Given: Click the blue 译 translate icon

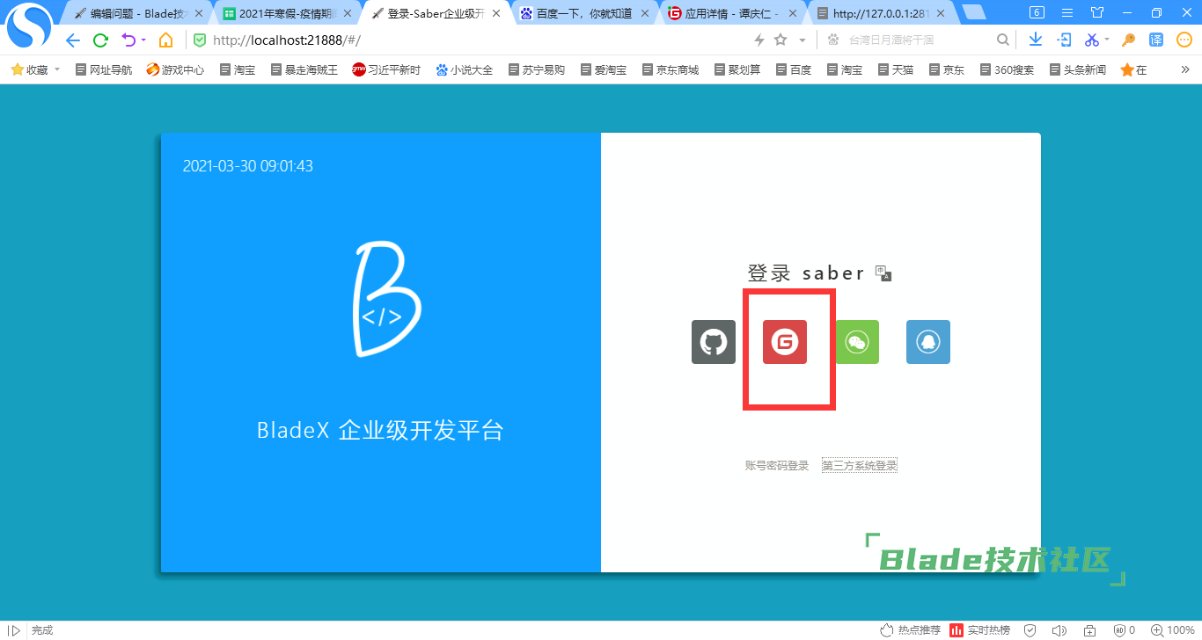Looking at the screenshot, I should (x=1156, y=40).
